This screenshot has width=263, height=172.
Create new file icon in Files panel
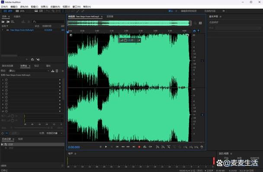coord(13,22)
